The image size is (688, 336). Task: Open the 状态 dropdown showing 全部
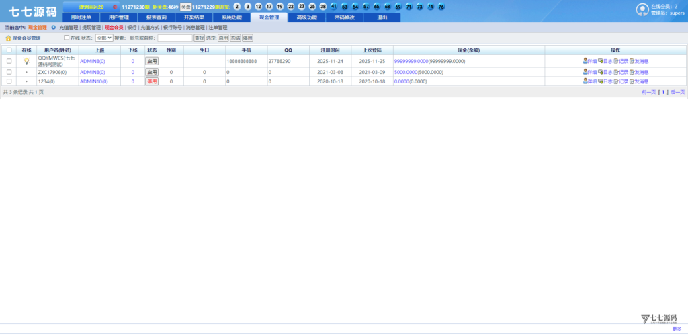point(104,38)
